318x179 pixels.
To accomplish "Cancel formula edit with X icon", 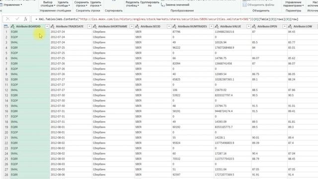I will tap(8, 19).
